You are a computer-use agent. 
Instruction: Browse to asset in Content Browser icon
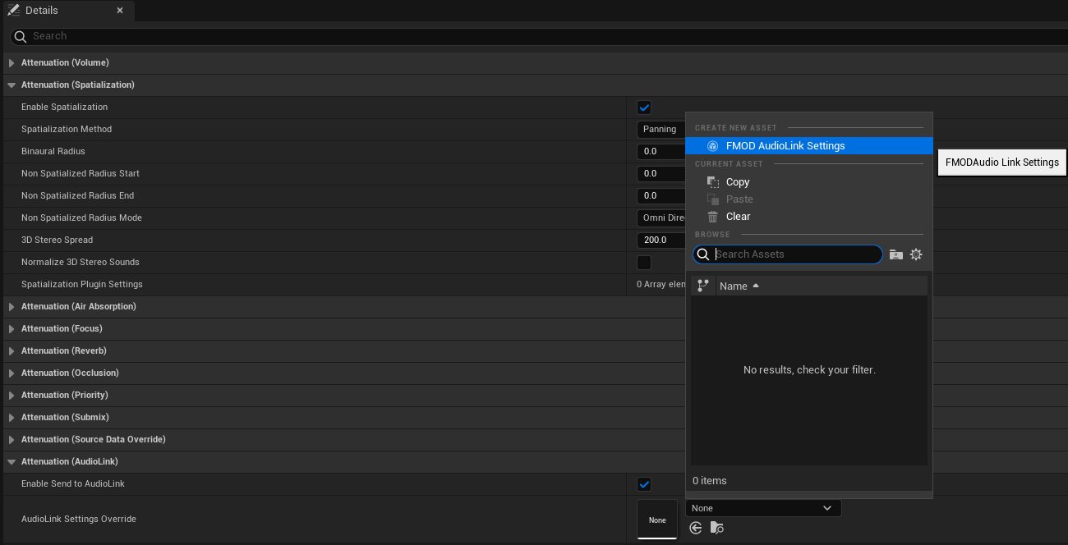(x=717, y=528)
